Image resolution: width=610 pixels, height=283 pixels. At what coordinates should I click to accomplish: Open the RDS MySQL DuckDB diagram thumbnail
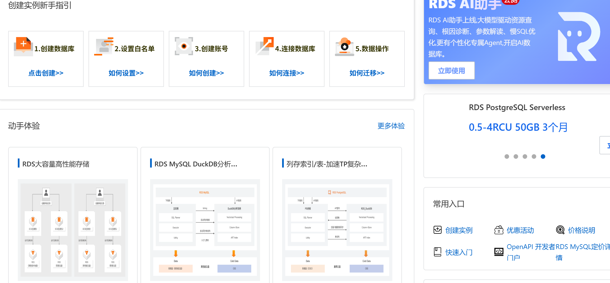pyautogui.click(x=205, y=230)
